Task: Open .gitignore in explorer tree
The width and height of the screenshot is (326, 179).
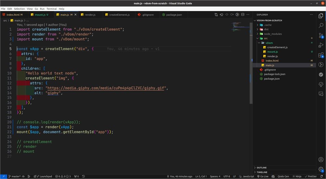Action: [x=284, y=70]
